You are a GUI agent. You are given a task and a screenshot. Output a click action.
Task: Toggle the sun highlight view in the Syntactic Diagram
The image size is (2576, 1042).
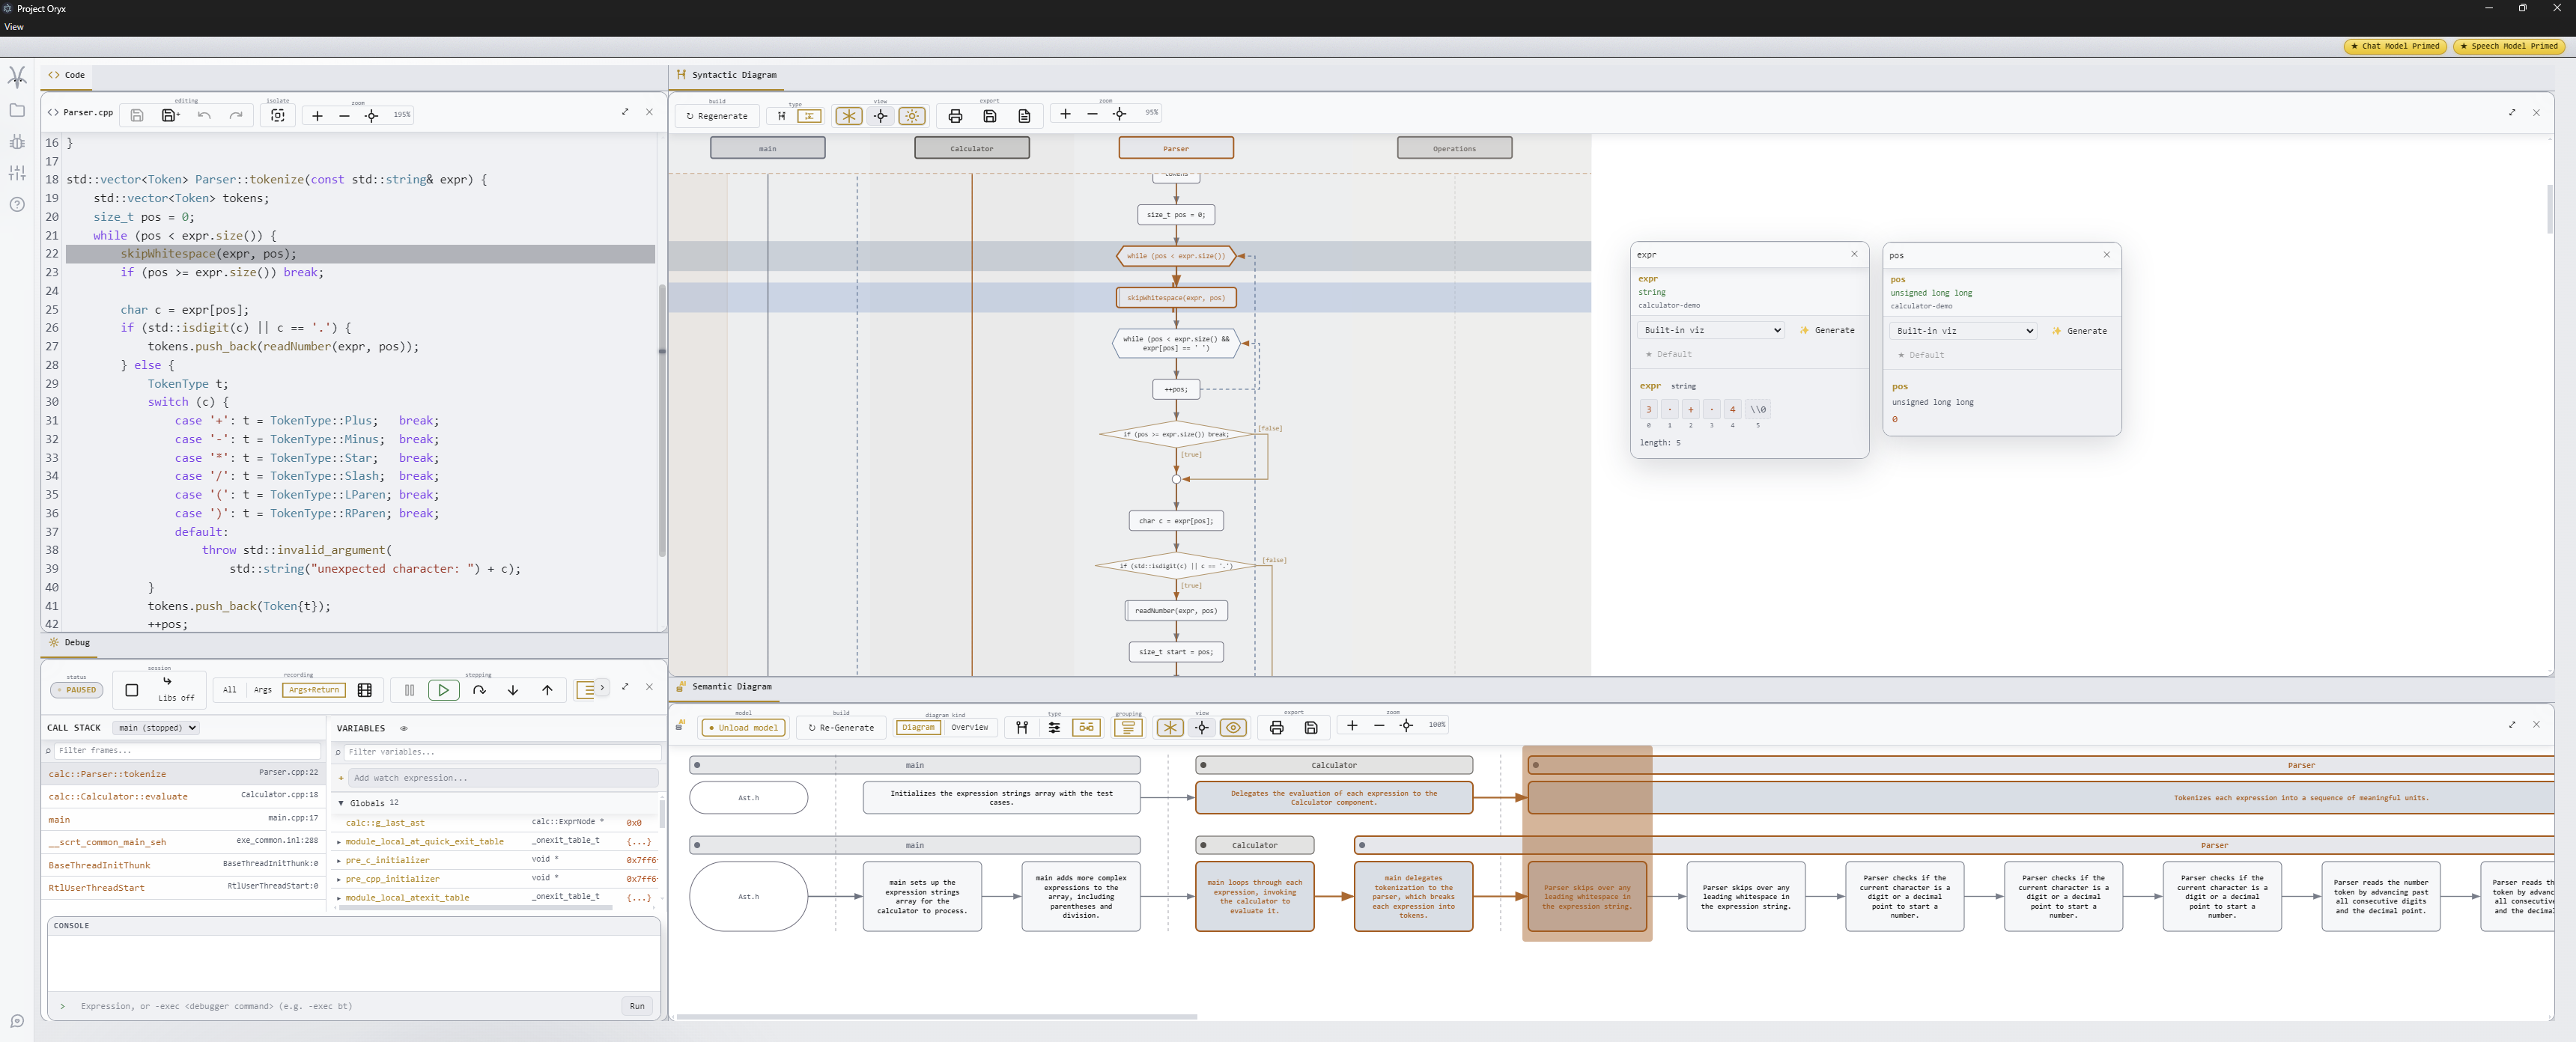coord(912,116)
